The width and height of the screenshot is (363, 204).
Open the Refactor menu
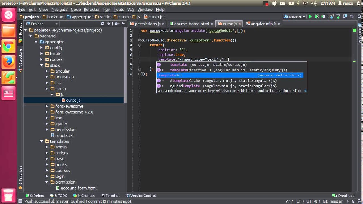pyautogui.click(x=92, y=10)
